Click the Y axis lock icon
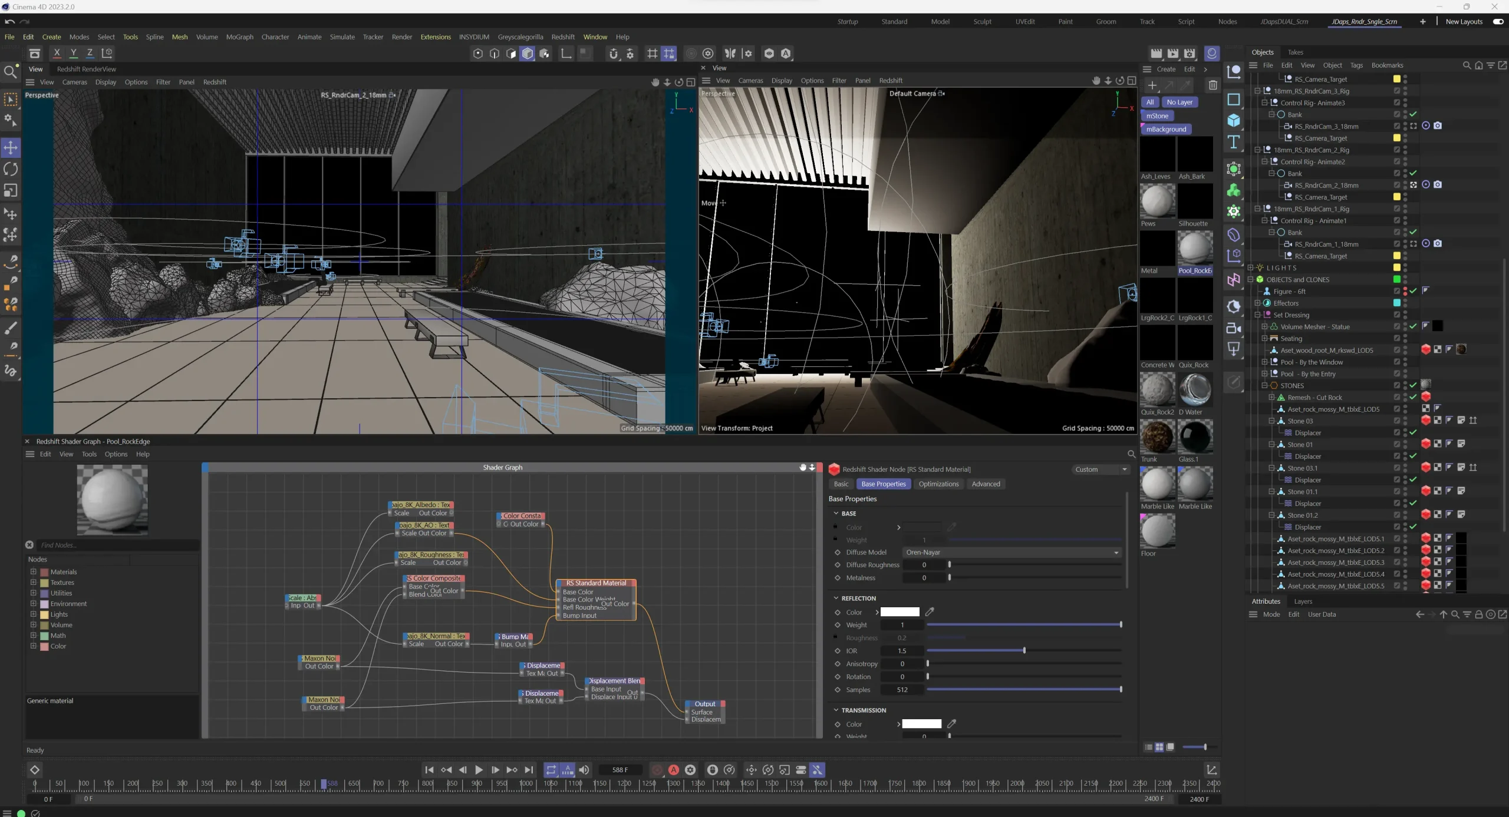The width and height of the screenshot is (1509, 817). point(74,53)
